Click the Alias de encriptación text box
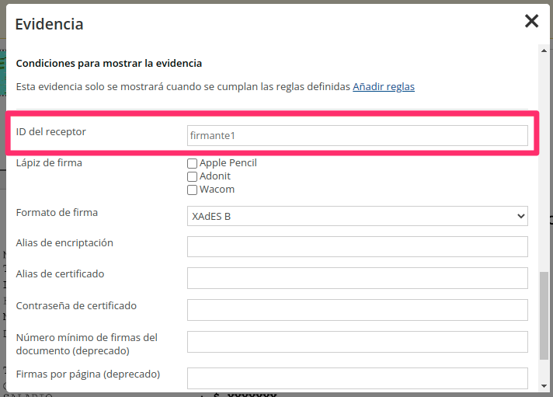The width and height of the screenshot is (553, 397). [x=357, y=247]
